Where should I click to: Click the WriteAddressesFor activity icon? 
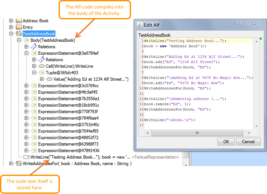19,164
